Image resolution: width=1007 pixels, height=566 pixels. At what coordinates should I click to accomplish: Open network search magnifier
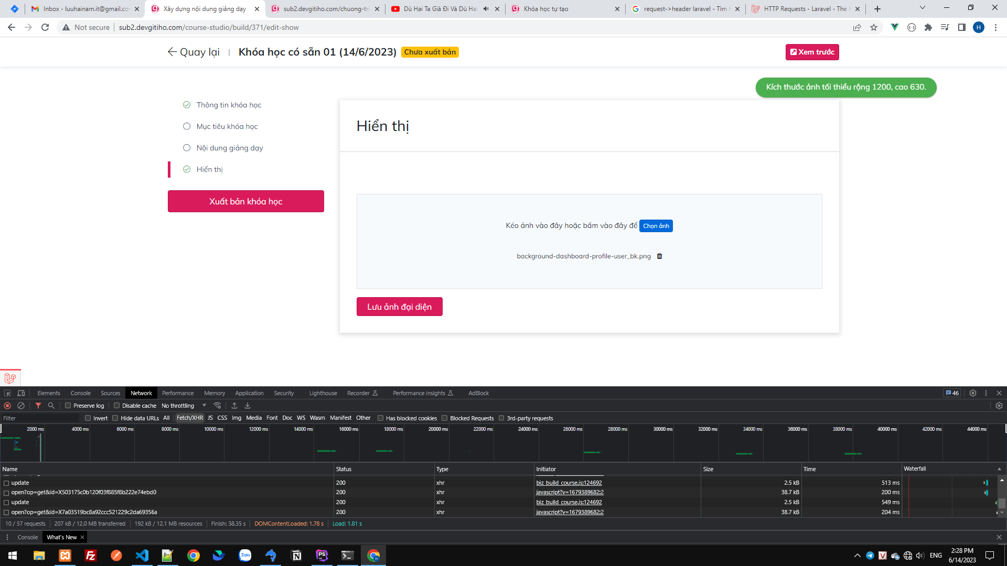click(51, 406)
